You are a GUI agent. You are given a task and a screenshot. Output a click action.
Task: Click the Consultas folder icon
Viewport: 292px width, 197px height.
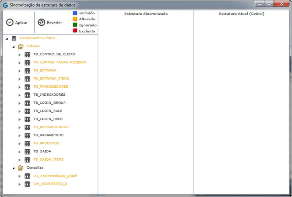point(21,167)
